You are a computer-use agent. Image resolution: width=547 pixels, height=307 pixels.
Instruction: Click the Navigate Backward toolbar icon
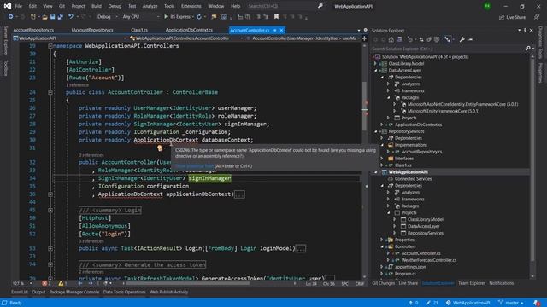(11, 17)
